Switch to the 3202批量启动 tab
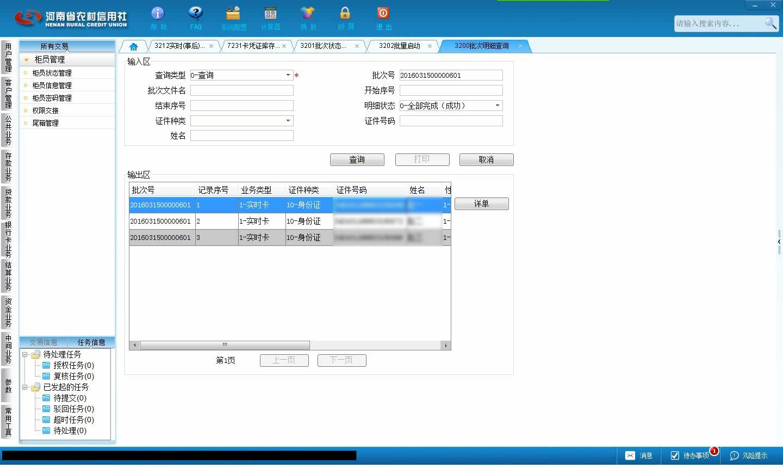Image resolution: width=783 pixels, height=468 pixels. pos(400,46)
